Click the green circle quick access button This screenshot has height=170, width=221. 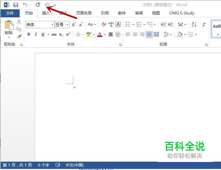(x=47, y=5)
